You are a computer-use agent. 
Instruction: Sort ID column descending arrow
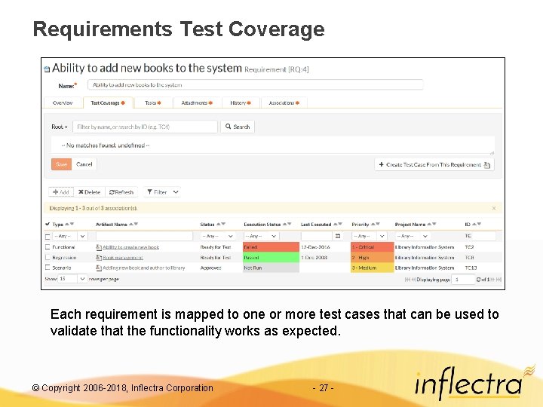click(x=479, y=224)
